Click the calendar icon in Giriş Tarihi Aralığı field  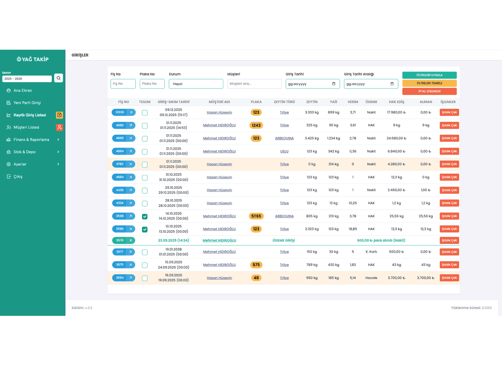pos(392,84)
